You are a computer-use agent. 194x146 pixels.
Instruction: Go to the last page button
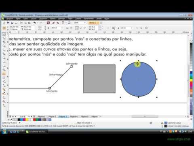click(31, 116)
